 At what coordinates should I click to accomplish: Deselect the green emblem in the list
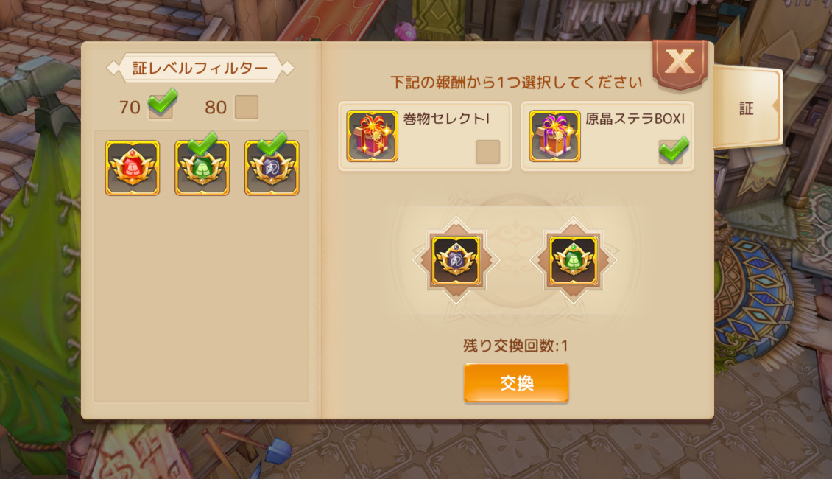point(202,168)
